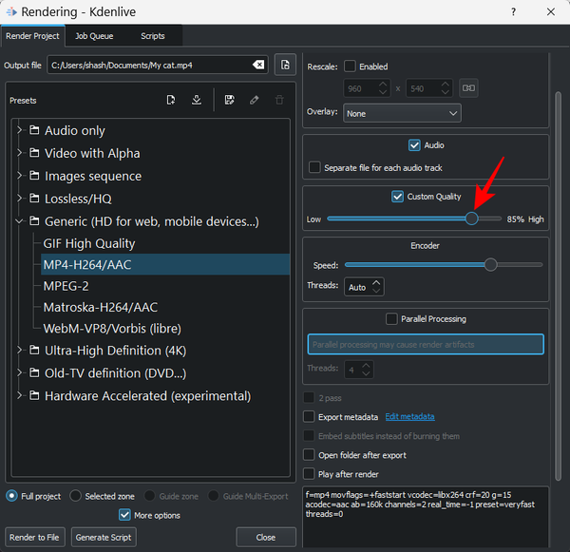Click the Output file path field
Screen dimensions: 570x552
[x=158, y=66]
